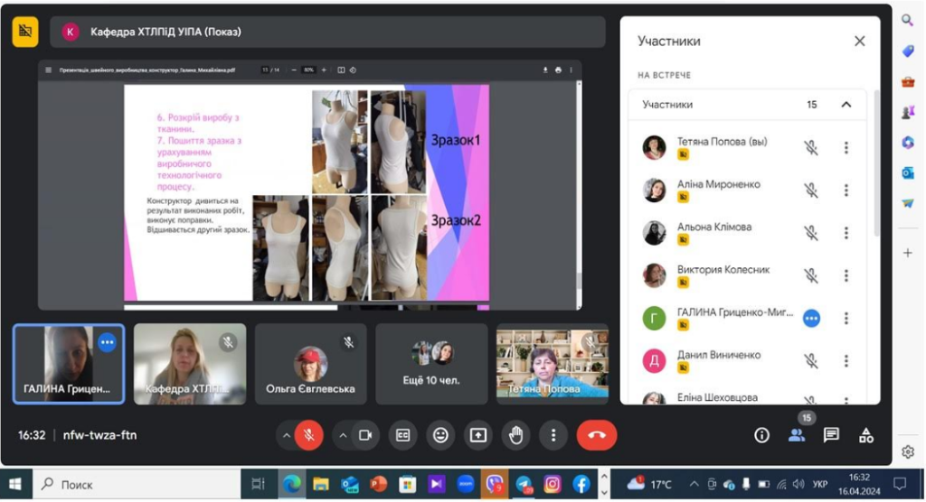Open the PDF viewer sidebar menu icon

pos(49,70)
